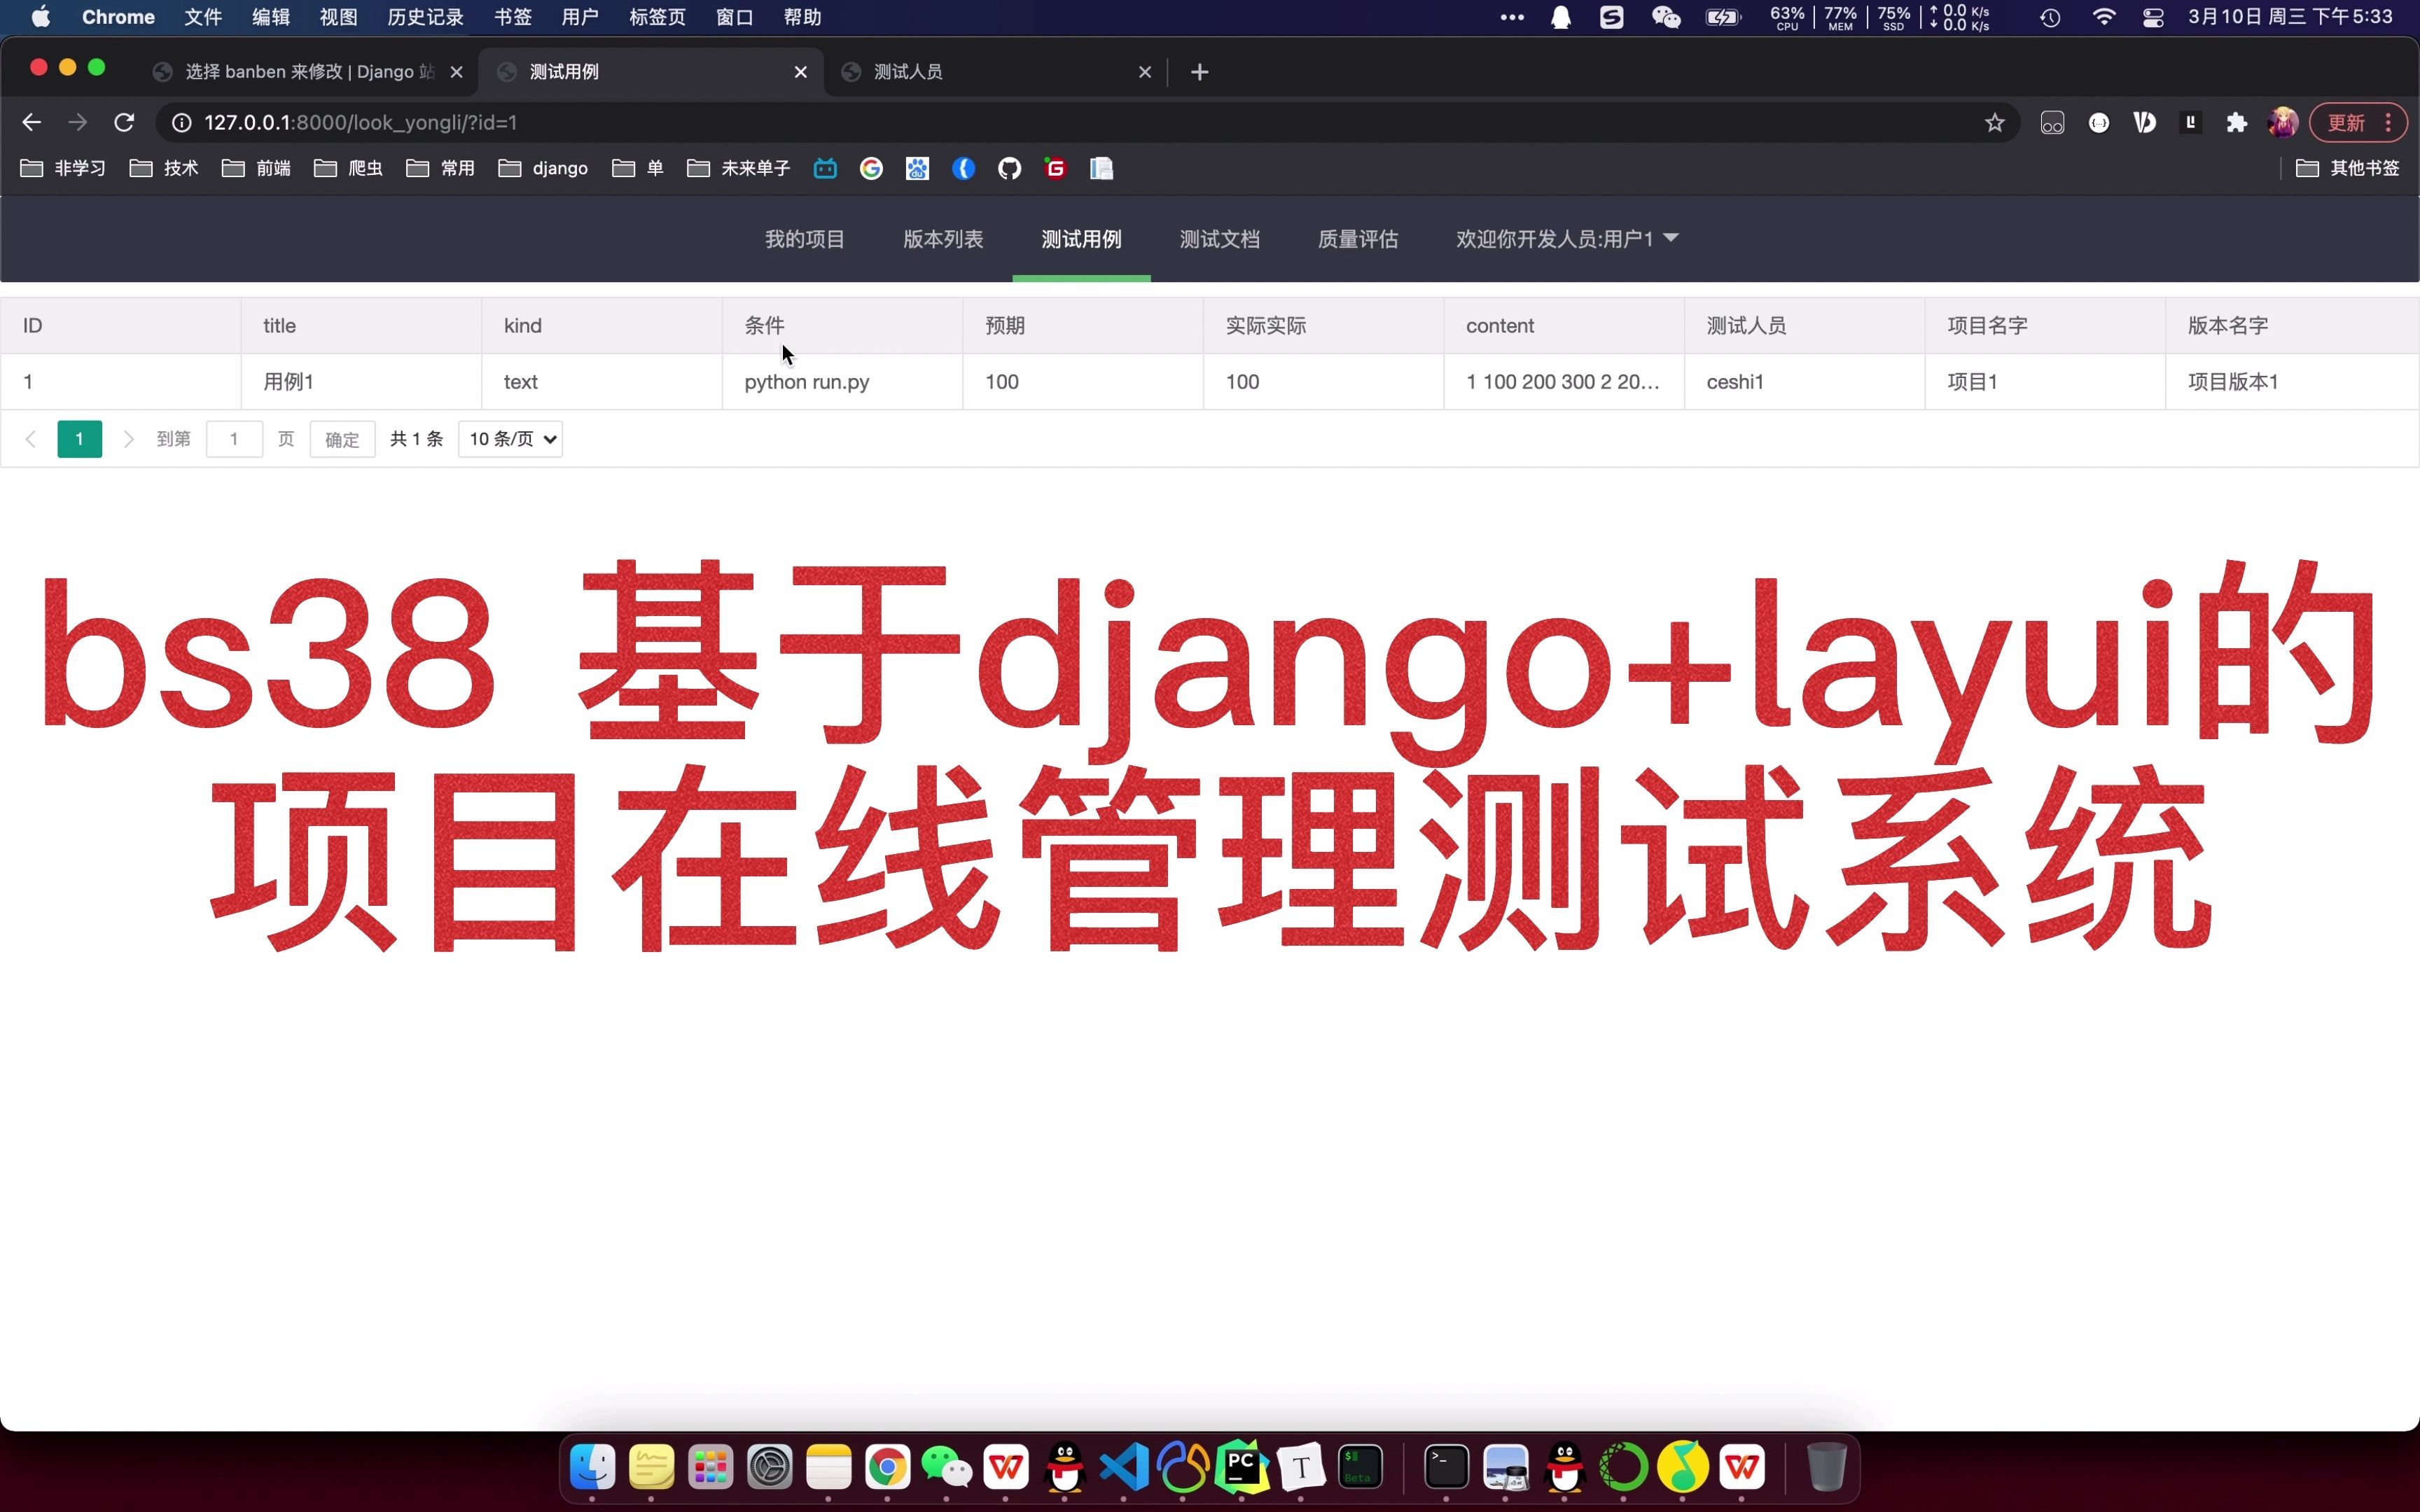Screen dimensions: 2420x1512
Task: Click the page number jump input field
Action: coord(234,439)
